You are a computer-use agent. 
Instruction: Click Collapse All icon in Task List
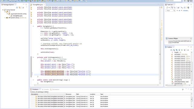click(x=185, y=8)
